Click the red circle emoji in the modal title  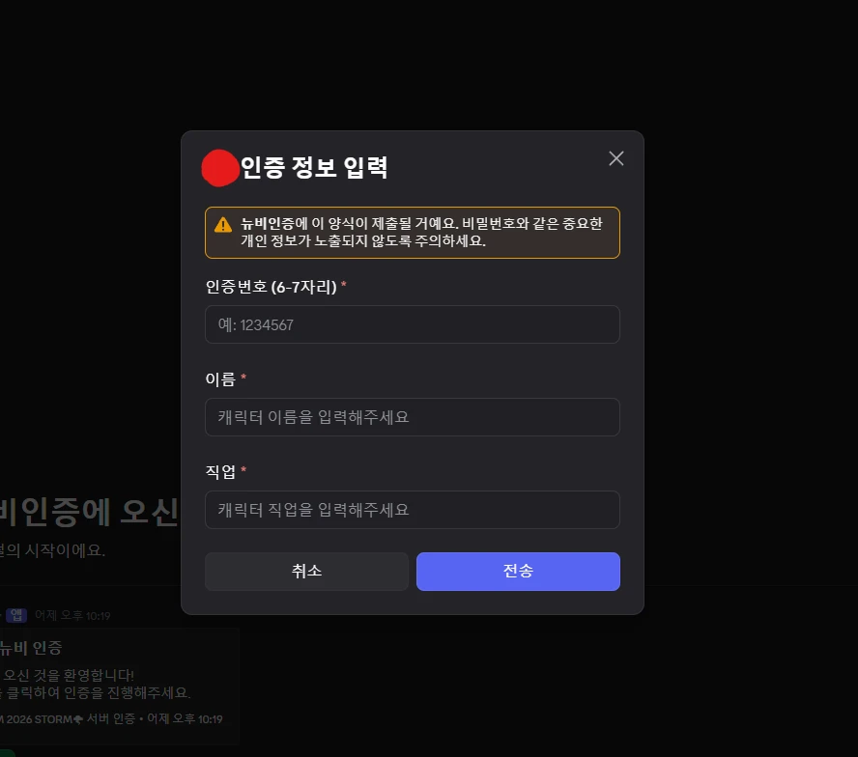[x=219, y=167]
